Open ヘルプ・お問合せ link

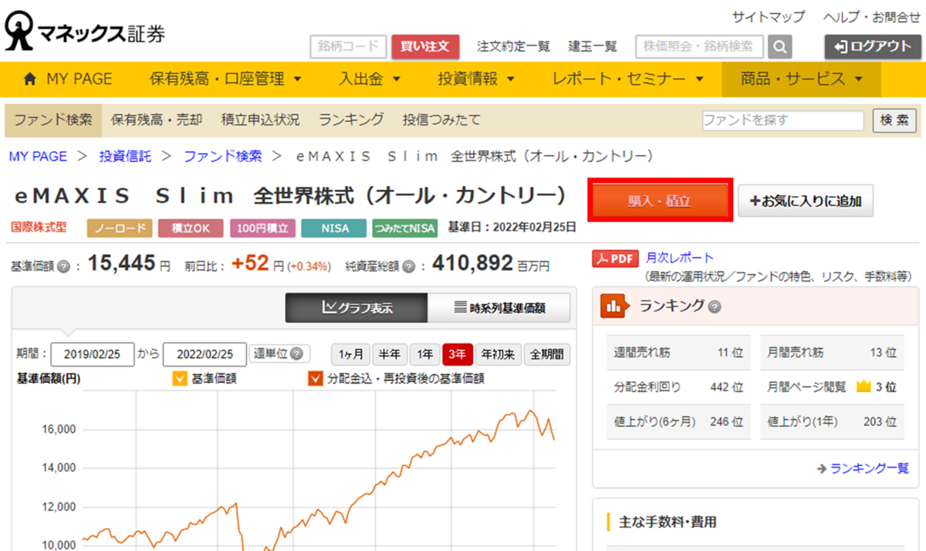(872, 16)
